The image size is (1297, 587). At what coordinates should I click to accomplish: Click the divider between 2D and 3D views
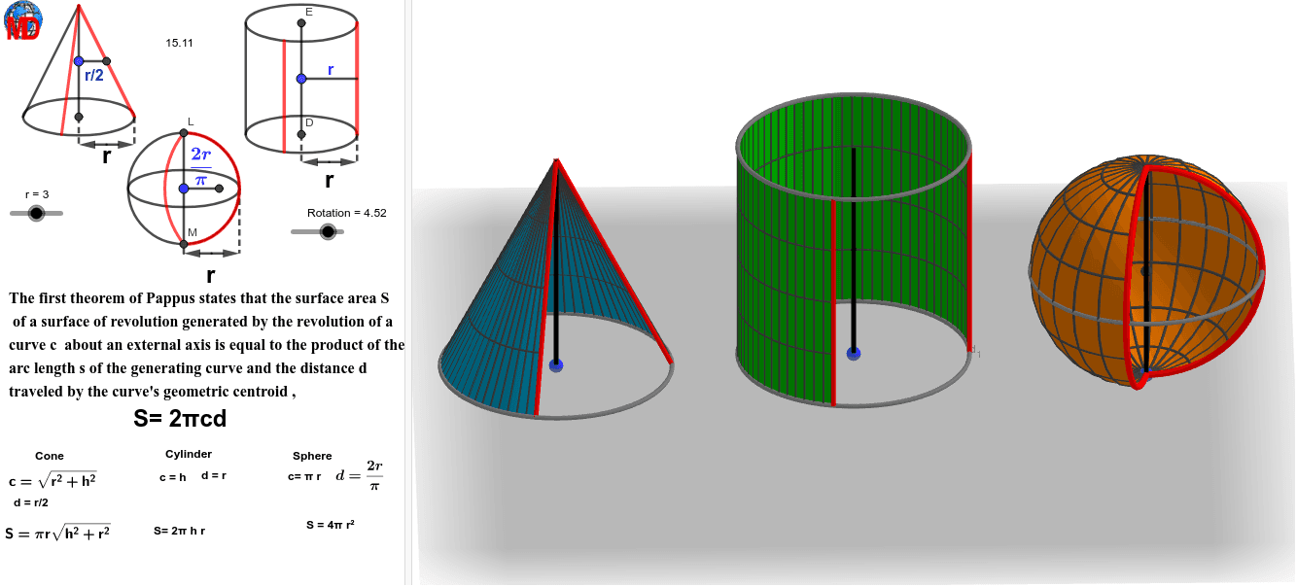[x=408, y=292]
